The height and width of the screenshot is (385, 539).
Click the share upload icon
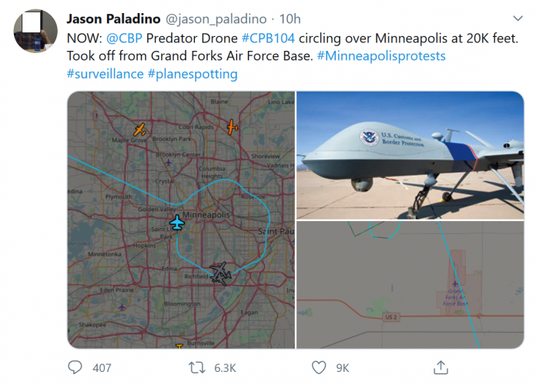point(441,367)
